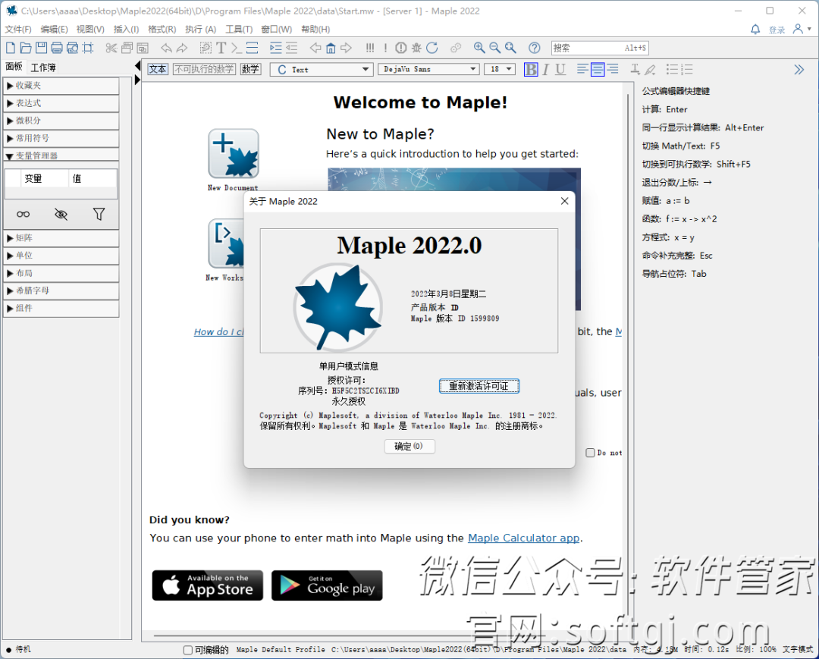This screenshot has height=659, width=819.
Task: Open the DejaVu Sans font dropdown
Action: point(428,70)
